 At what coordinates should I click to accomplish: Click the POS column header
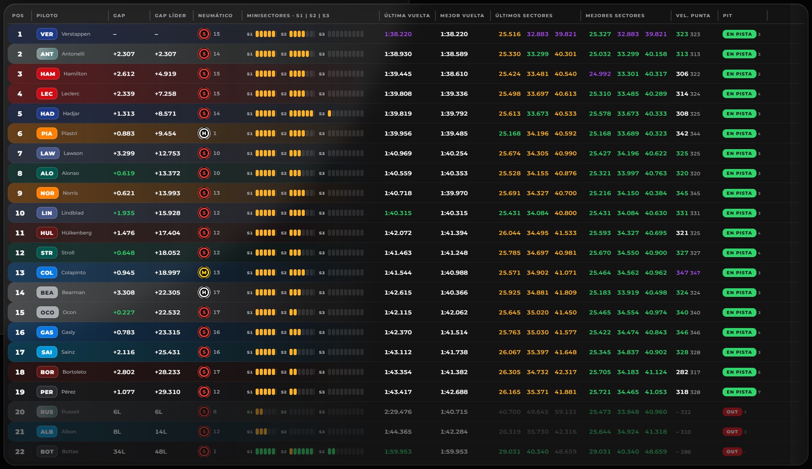18,15
